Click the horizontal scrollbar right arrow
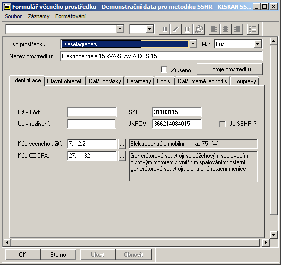 point(266,243)
